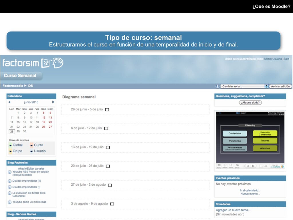Screen dimensions: 293x220
Task: Open the help icon beside Cambiar rol
Action: click(x=217, y=86)
